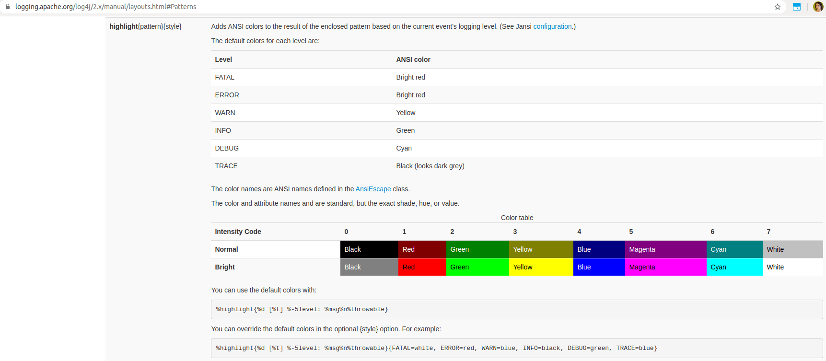Select the Normal Black color cell
Image resolution: width=826 pixels, height=361 pixels.
coord(369,249)
